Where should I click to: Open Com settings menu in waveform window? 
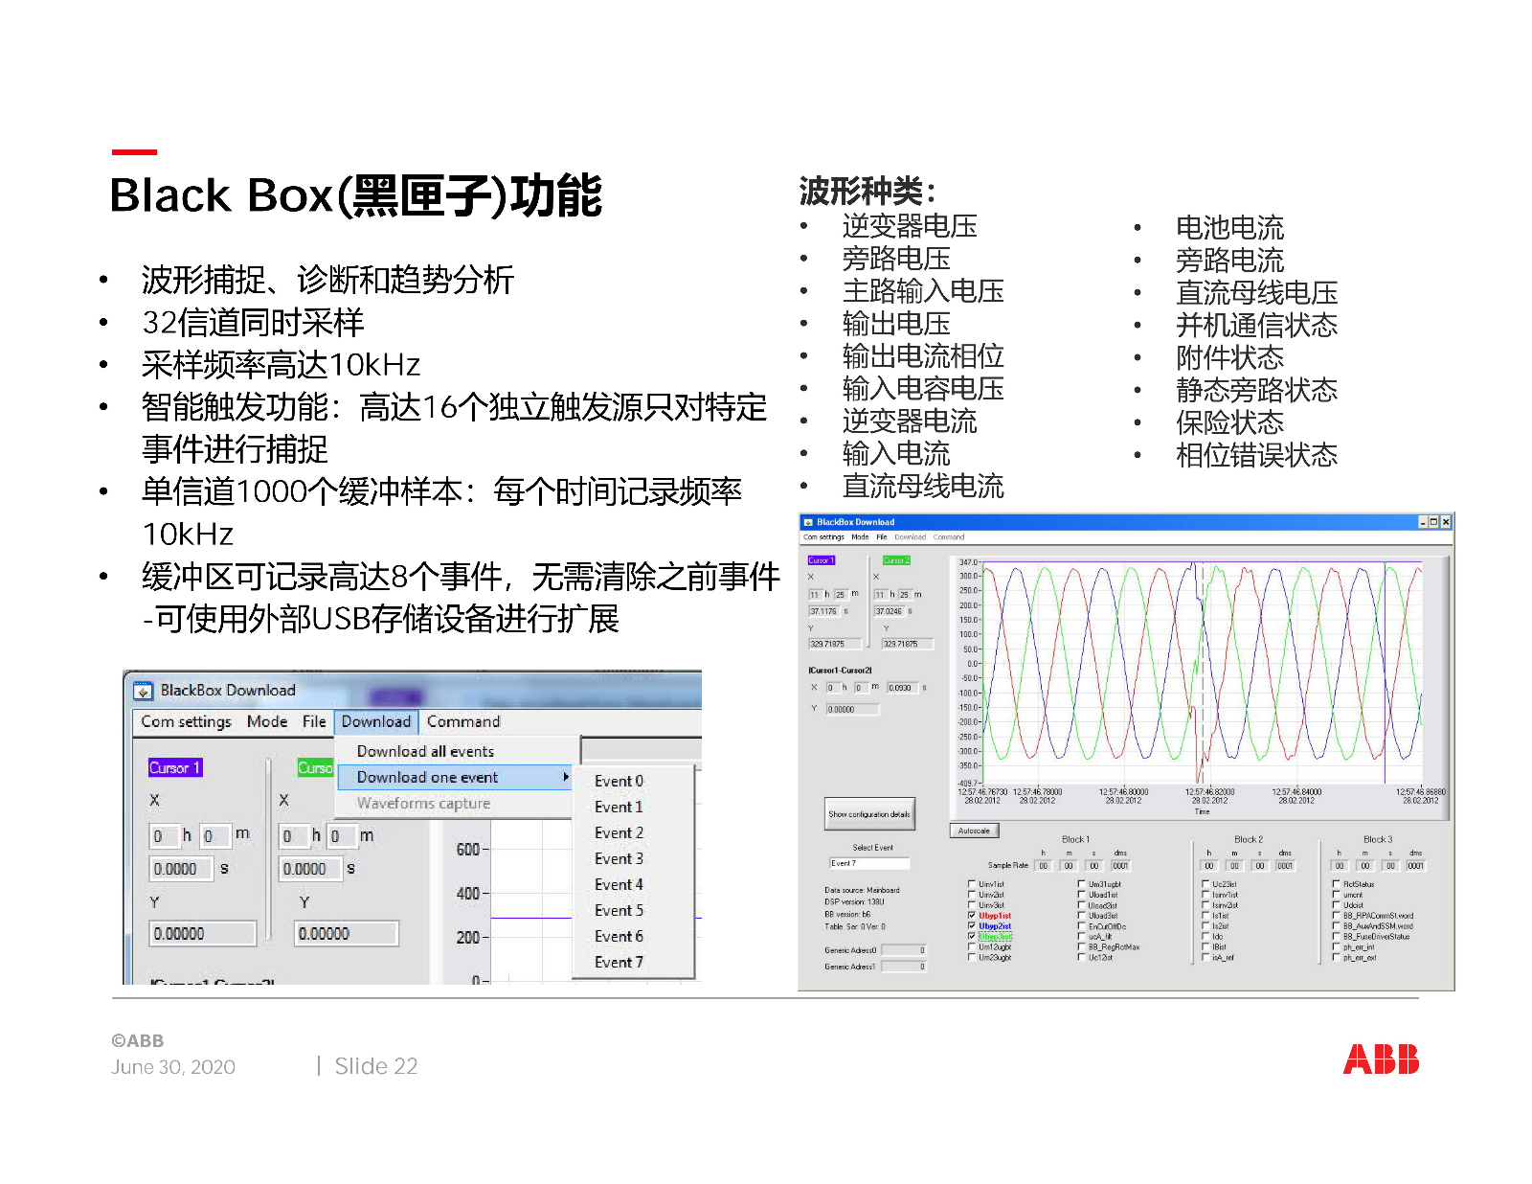pyautogui.click(x=823, y=536)
